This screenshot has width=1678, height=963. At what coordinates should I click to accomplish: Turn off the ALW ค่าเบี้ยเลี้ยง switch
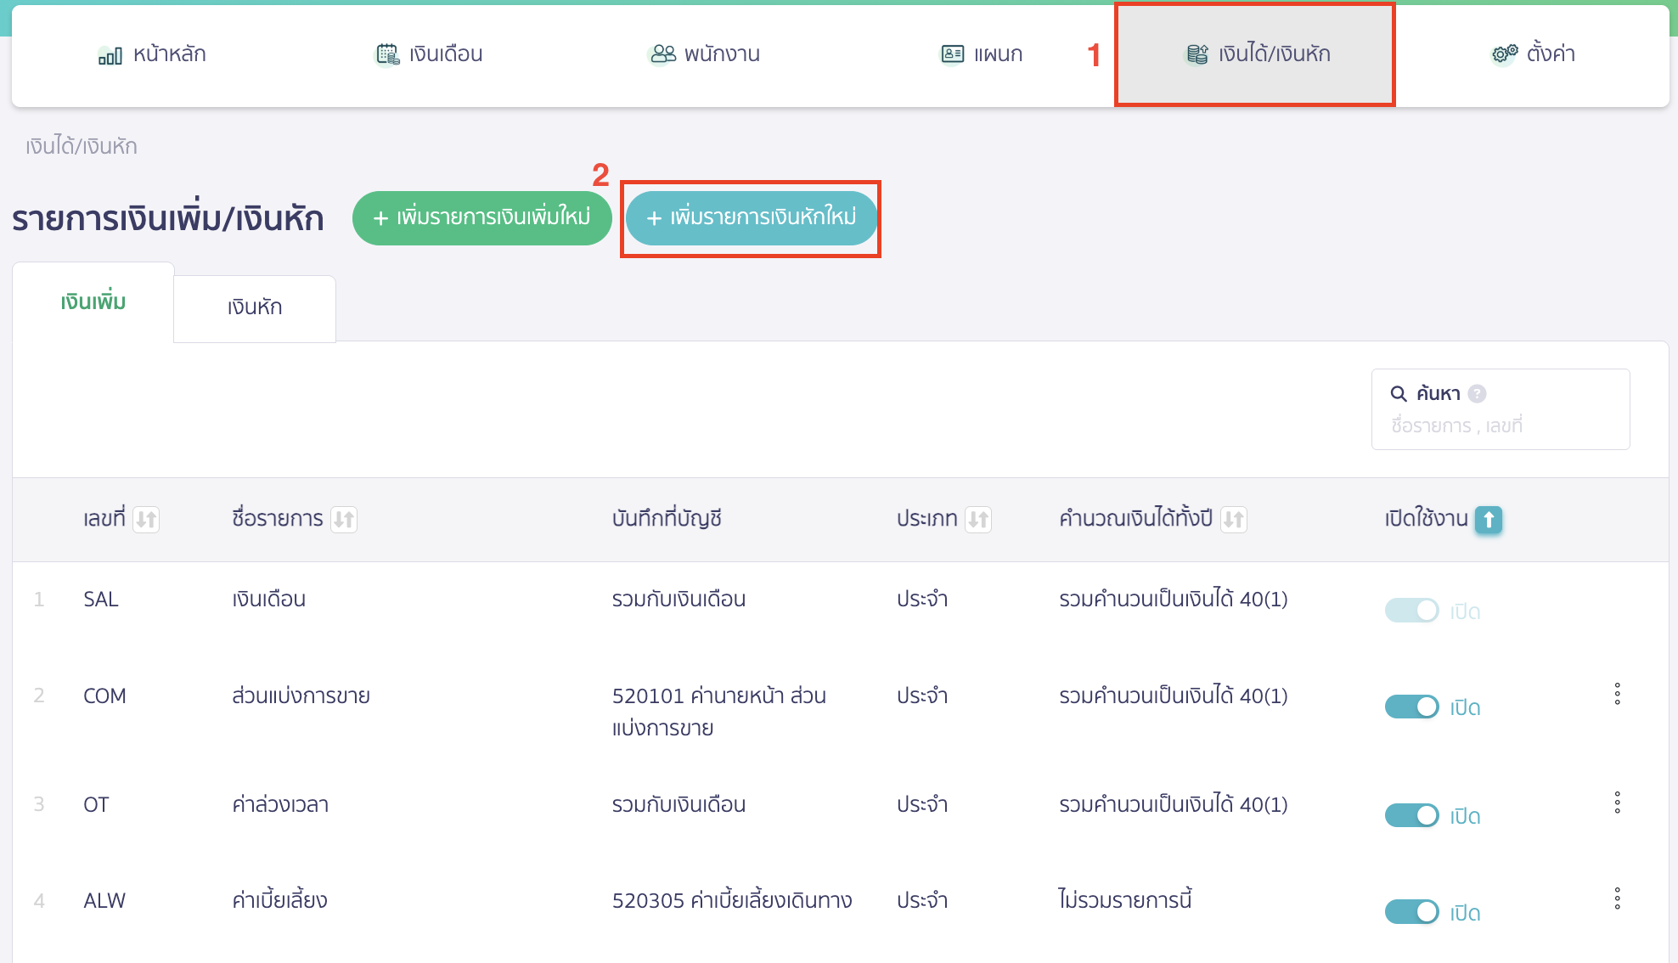click(1411, 910)
